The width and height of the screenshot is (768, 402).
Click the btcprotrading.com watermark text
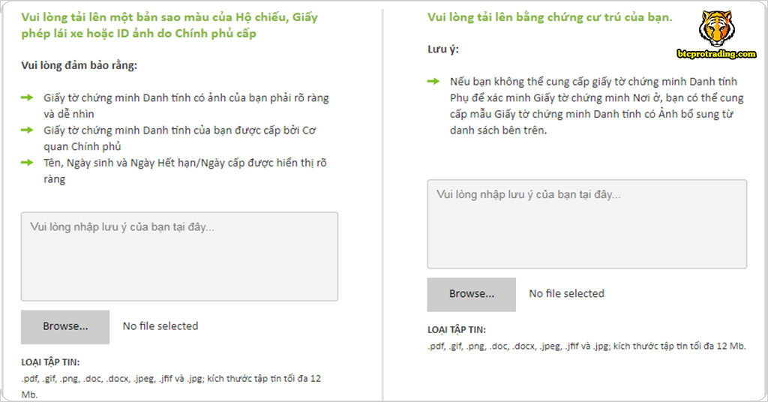[x=715, y=54]
